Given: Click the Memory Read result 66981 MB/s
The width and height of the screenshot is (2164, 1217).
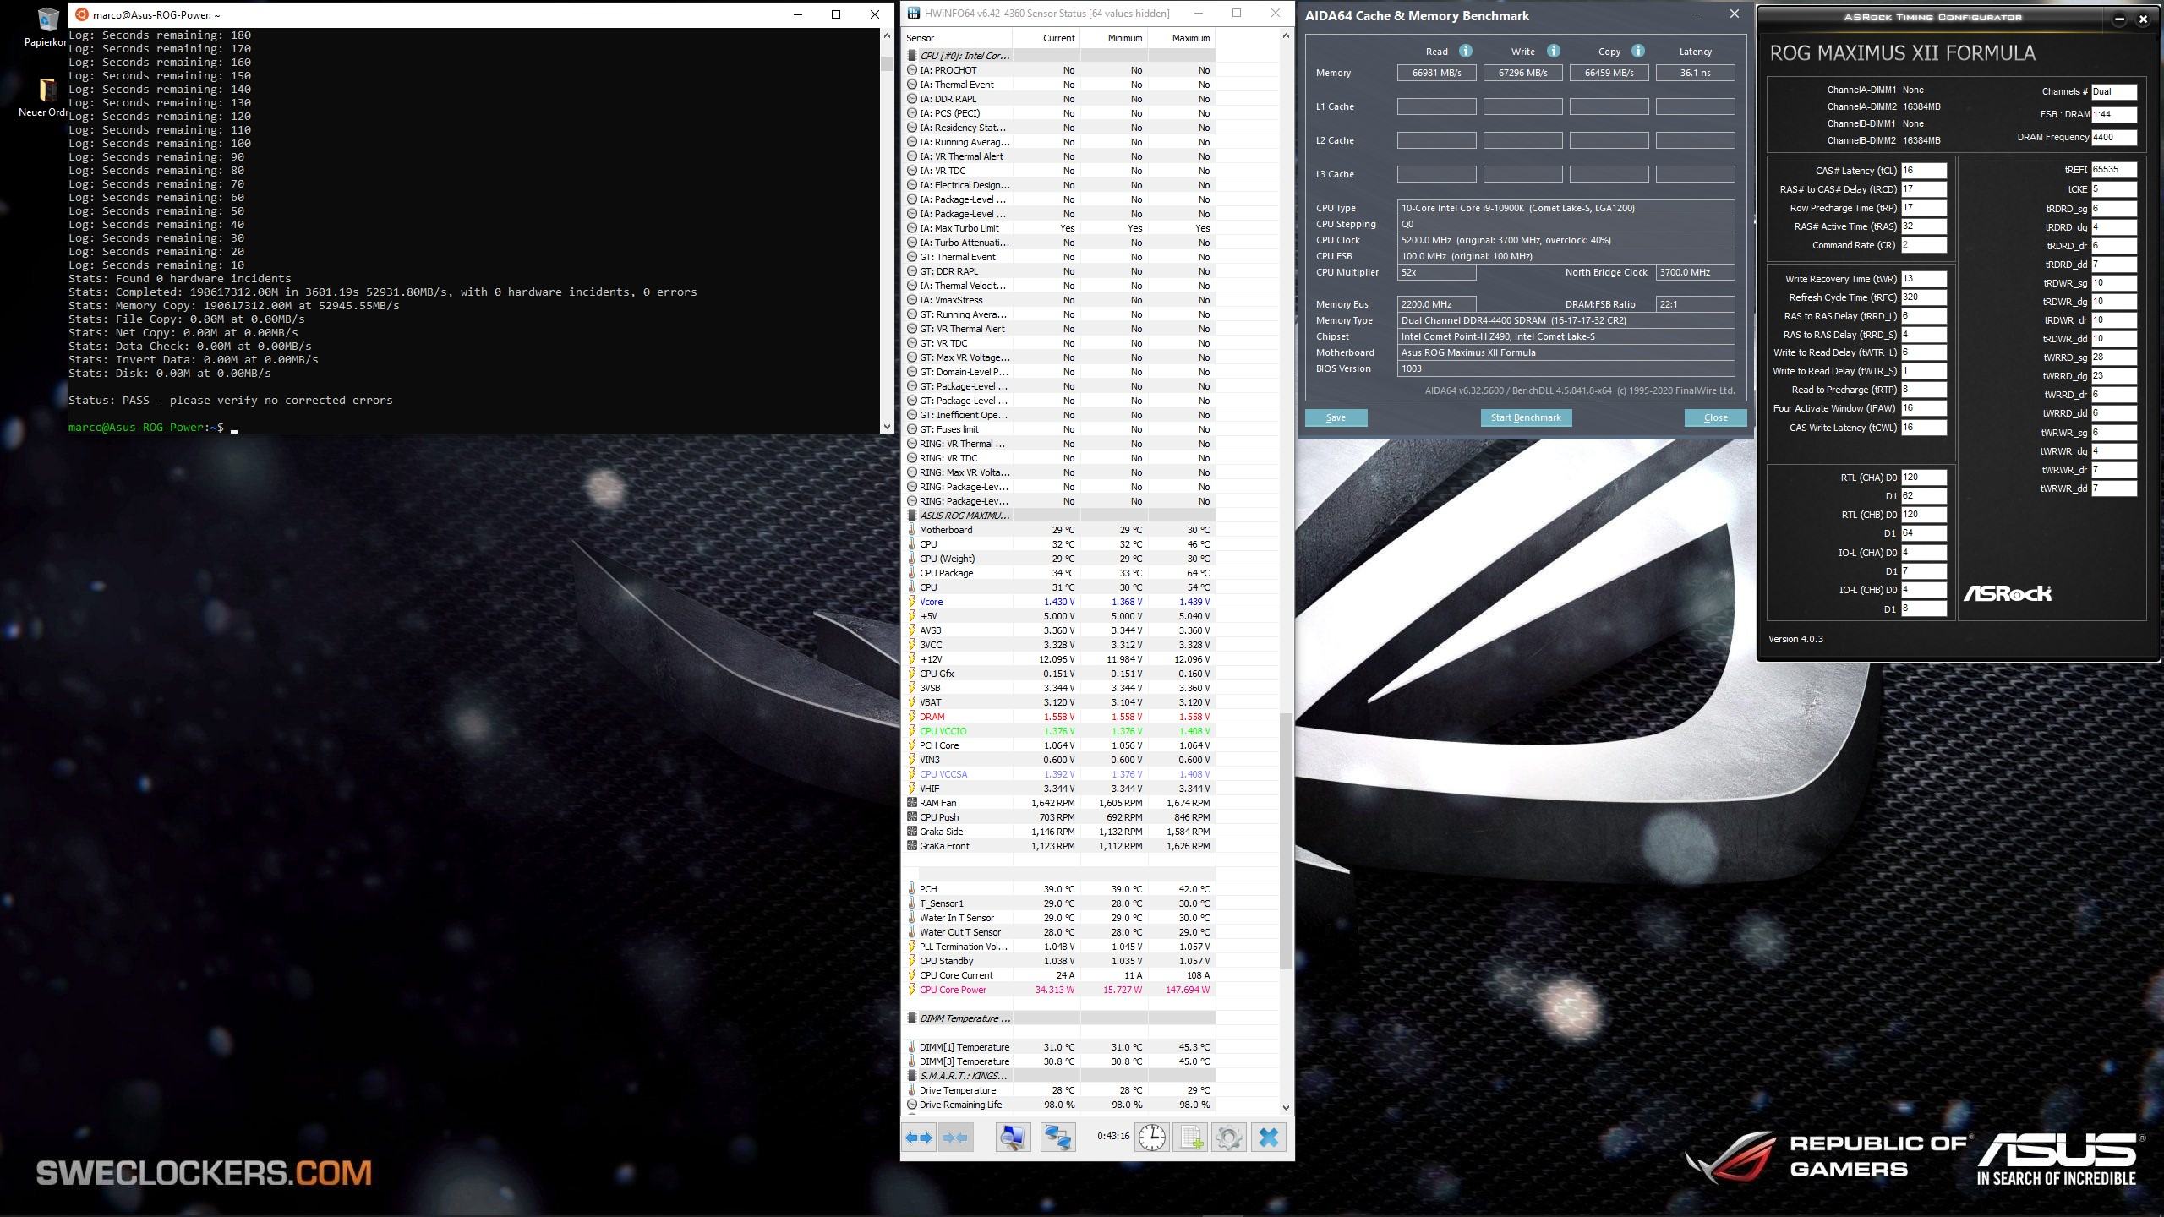Looking at the screenshot, I should [x=1436, y=73].
